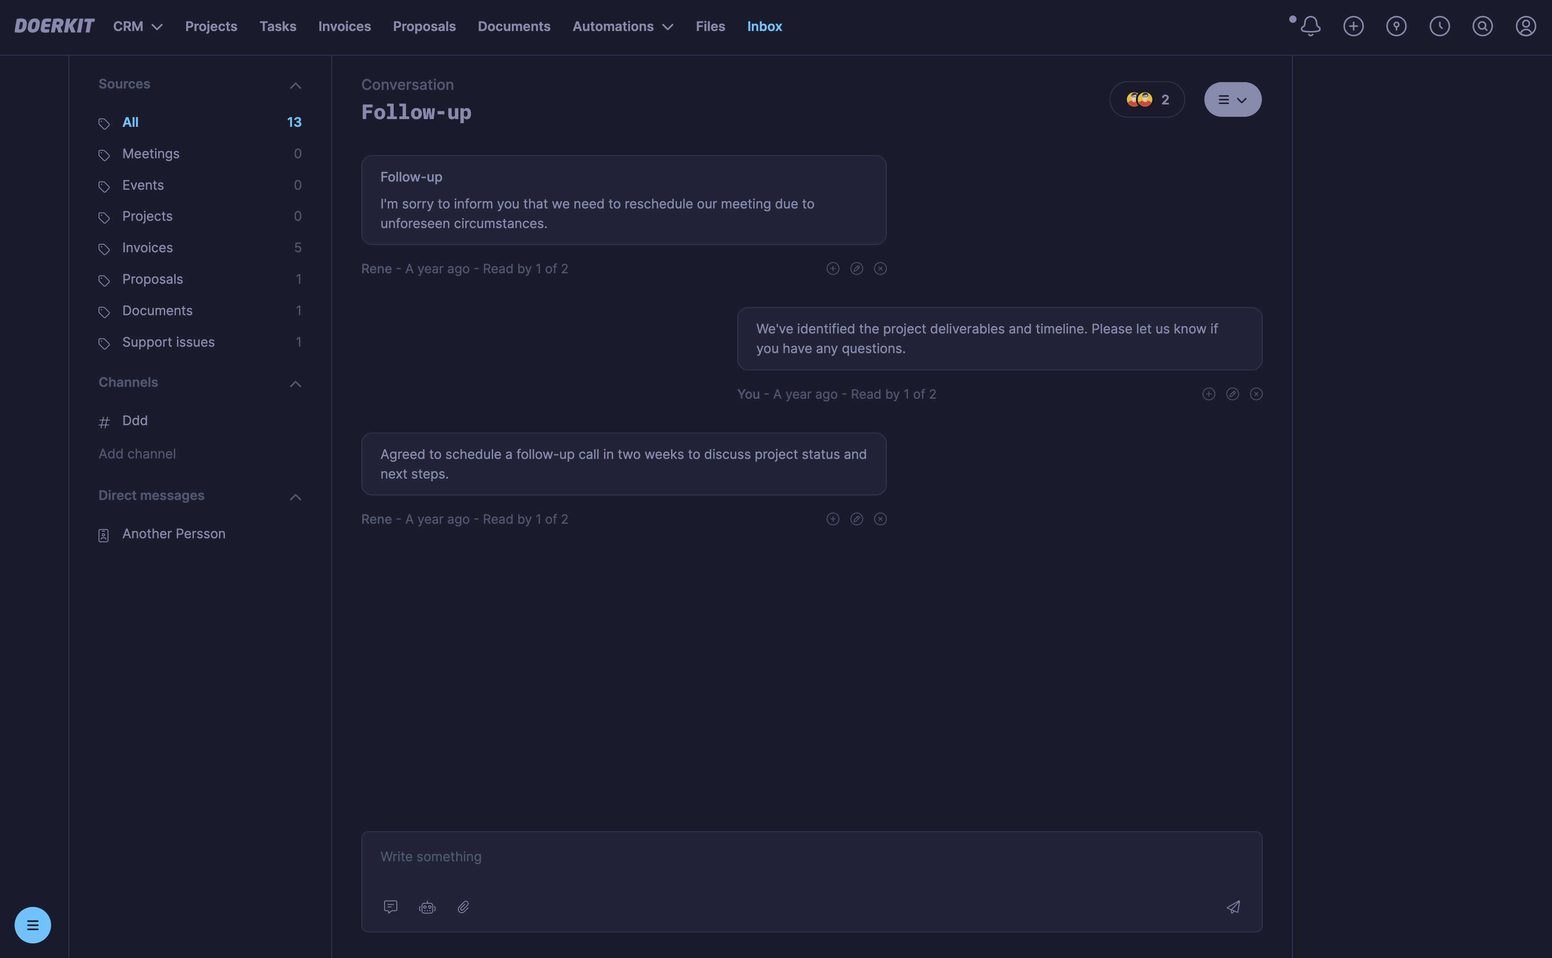Delete Rene's follow-up call message

pos(880,518)
